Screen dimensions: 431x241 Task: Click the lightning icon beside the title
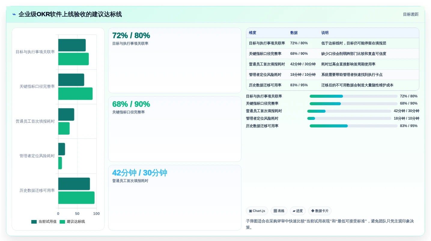point(14,14)
